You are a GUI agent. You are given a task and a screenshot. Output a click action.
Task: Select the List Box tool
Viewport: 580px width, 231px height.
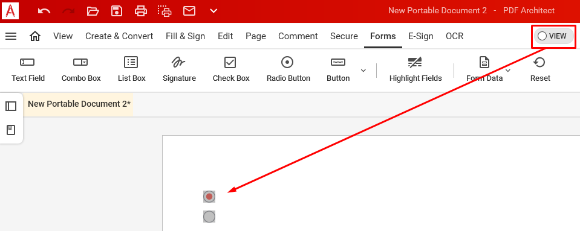click(131, 69)
